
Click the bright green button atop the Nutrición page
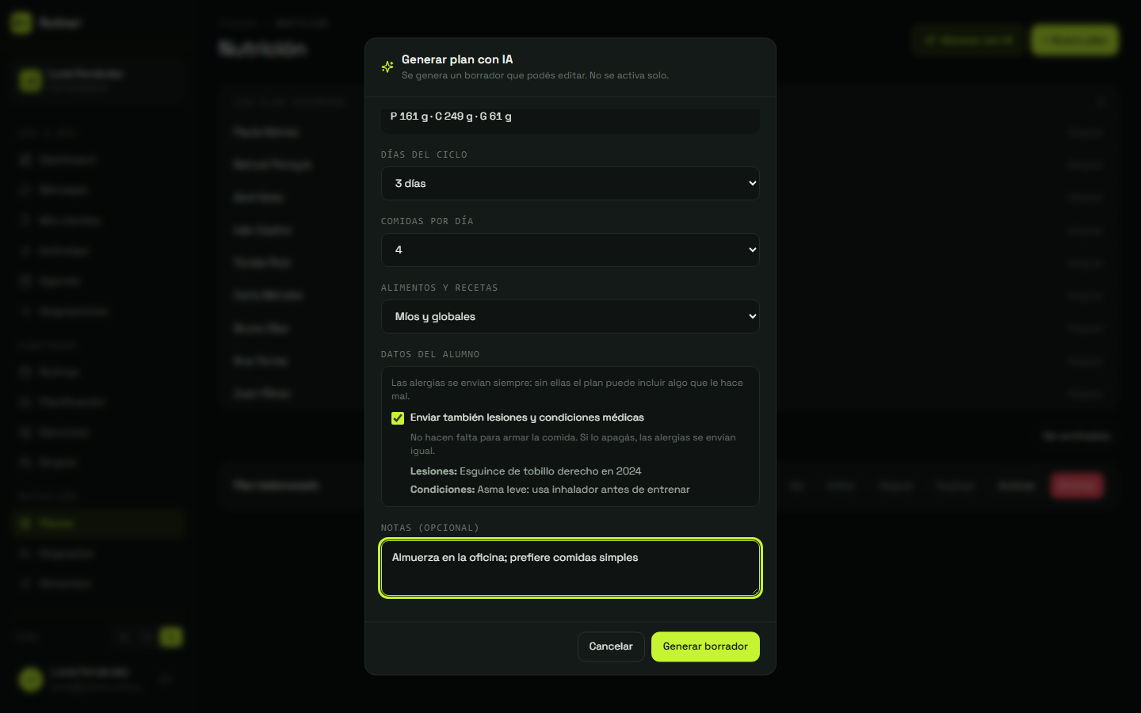click(x=1074, y=40)
